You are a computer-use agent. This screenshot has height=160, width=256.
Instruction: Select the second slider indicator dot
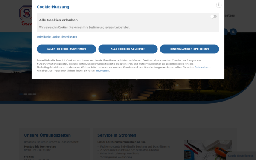coord(25,94)
